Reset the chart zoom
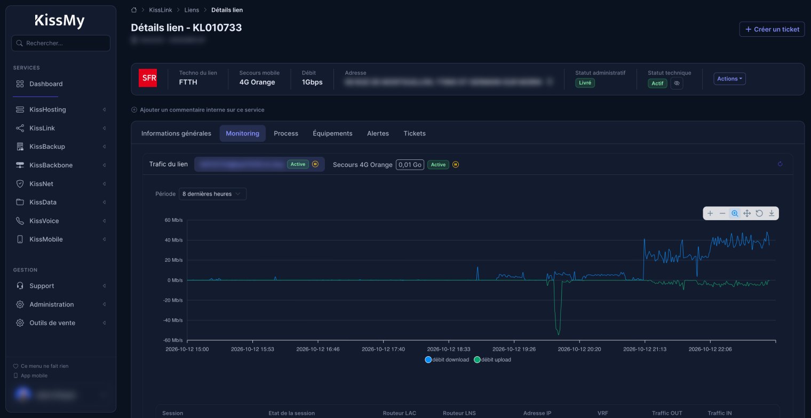The image size is (811, 418). coord(759,213)
